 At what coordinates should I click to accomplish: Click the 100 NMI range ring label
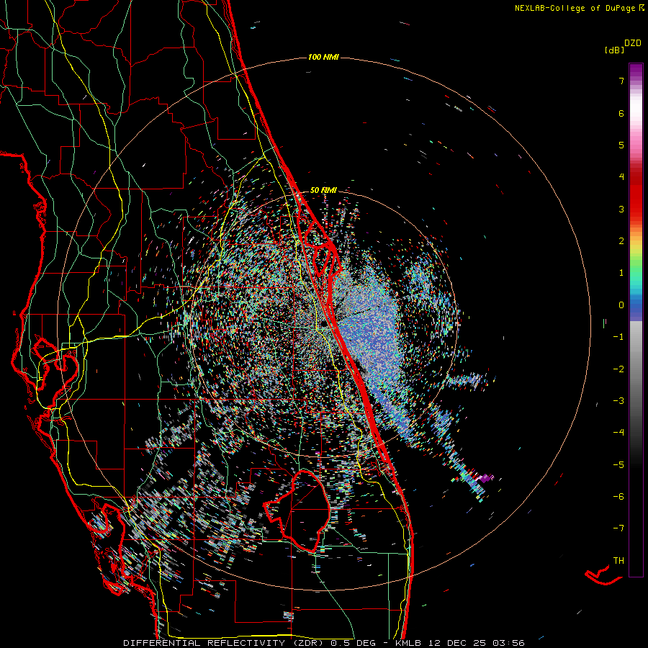pyautogui.click(x=323, y=57)
